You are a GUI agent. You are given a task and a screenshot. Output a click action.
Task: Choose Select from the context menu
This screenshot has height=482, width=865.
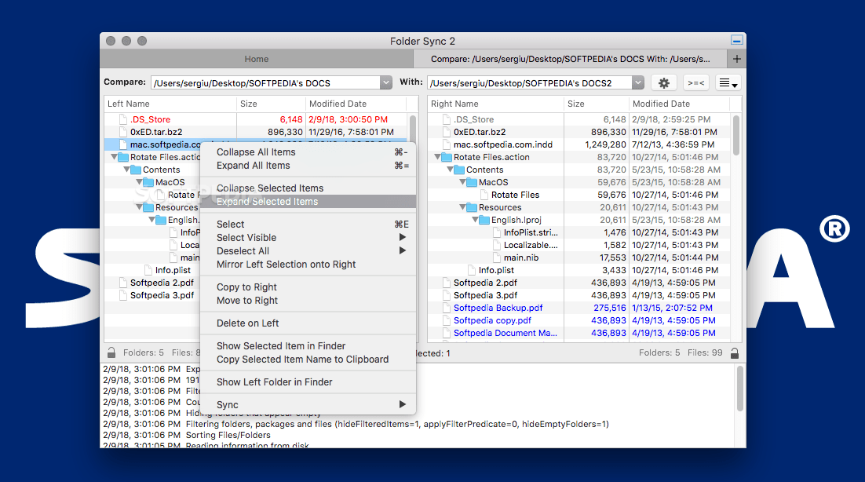308,225
